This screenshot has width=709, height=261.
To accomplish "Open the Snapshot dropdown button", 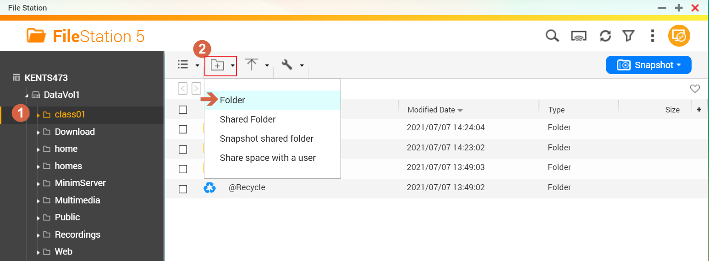I will 649,65.
